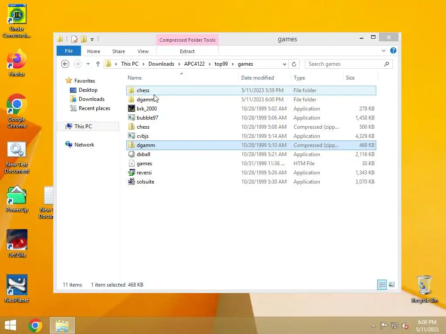The width and height of the screenshot is (446, 334).
Task: Select This PC in navigation pane
Action: point(88,126)
